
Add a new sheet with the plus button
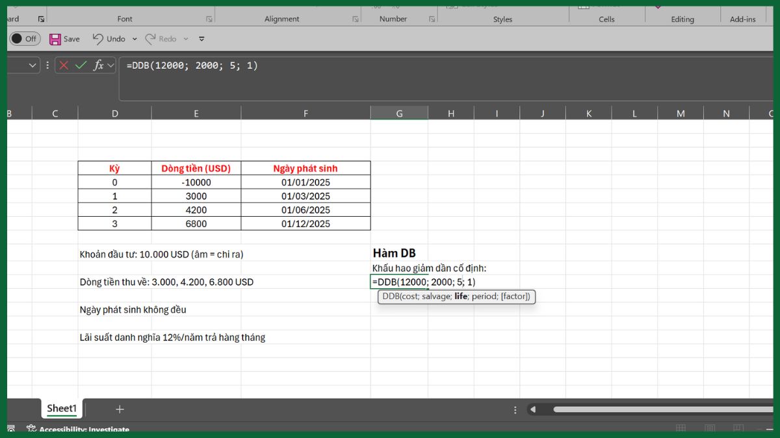click(119, 409)
